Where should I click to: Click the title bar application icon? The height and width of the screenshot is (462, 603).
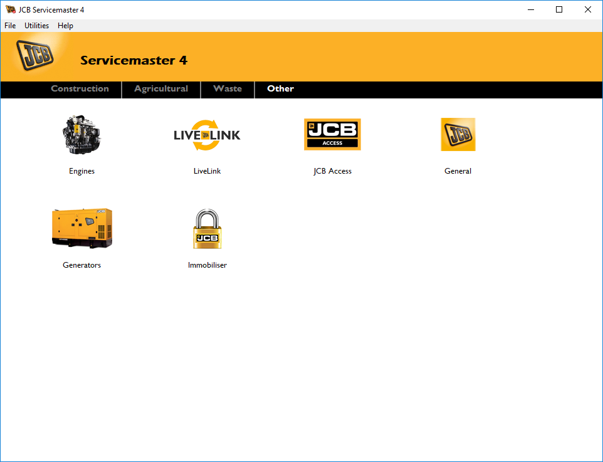11,9
